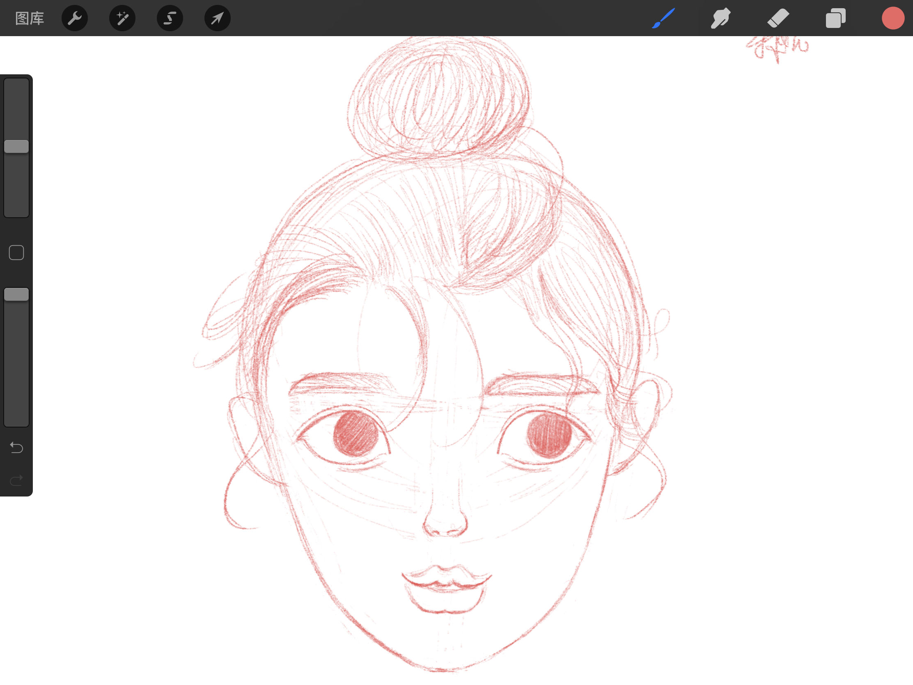Image resolution: width=913 pixels, height=685 pixels.
Task: Activate the Transform arrow tool
Action: click(x=218, y=18)
